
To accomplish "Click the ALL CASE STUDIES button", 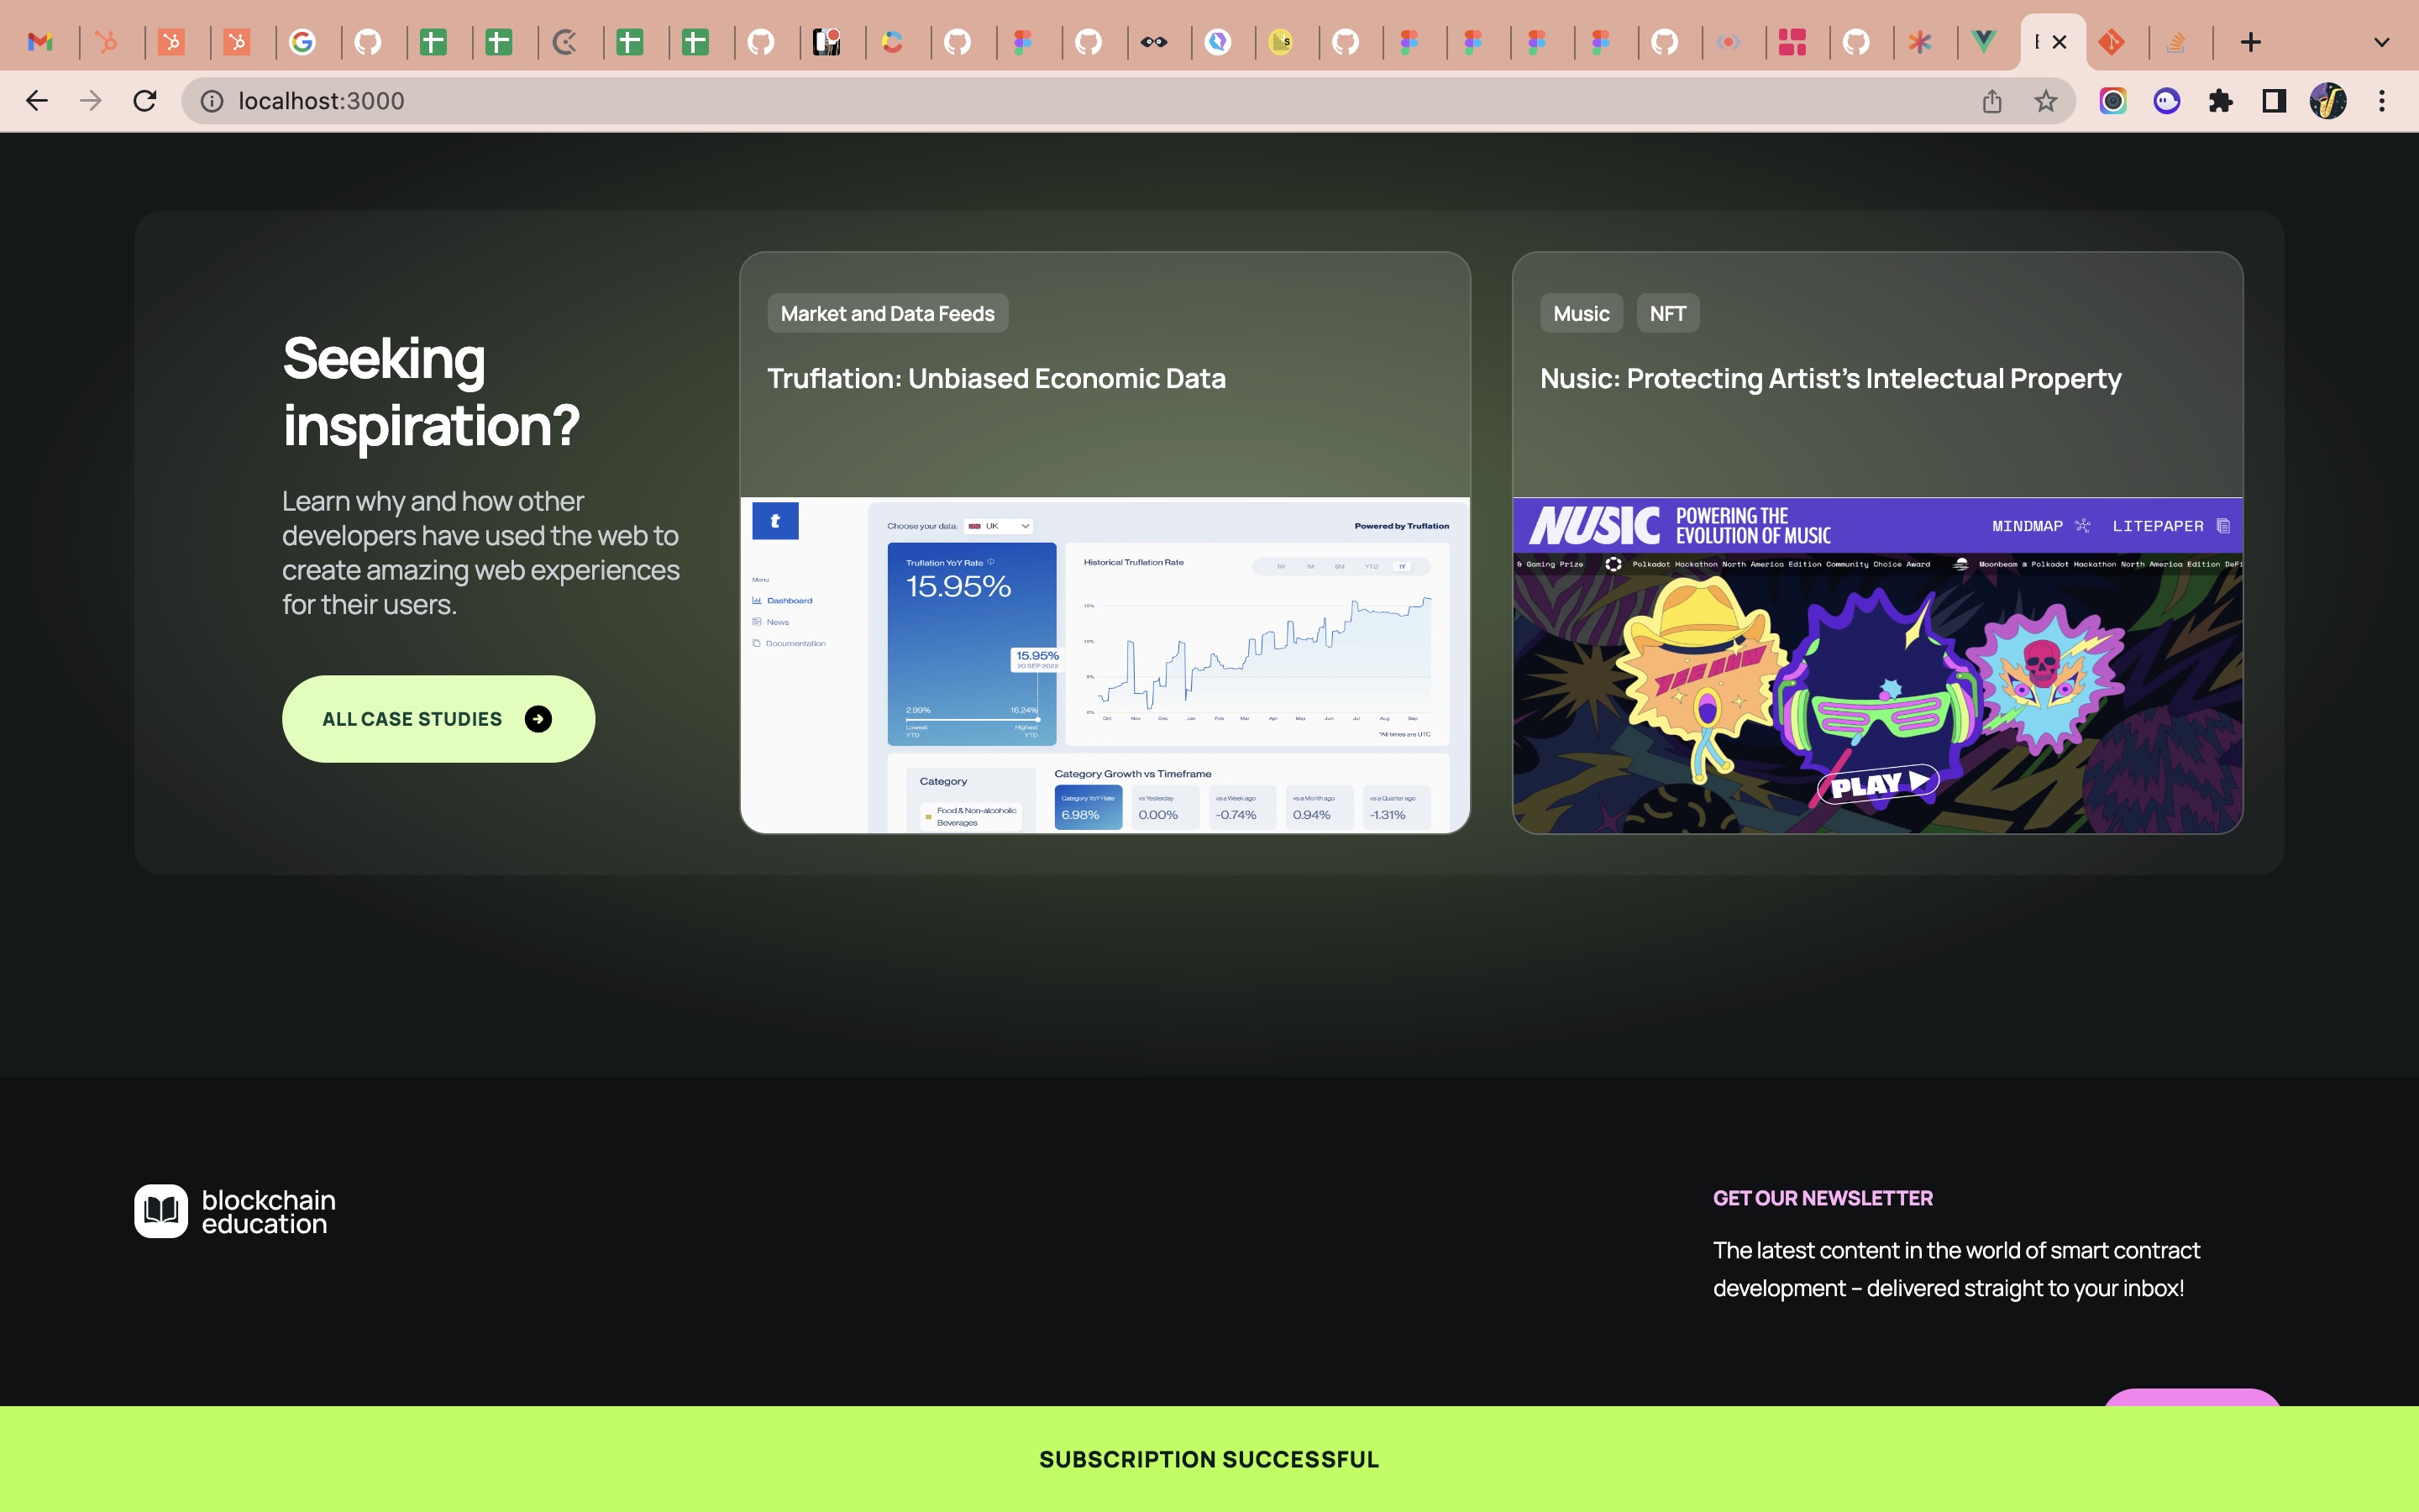I will coord(438,718).
